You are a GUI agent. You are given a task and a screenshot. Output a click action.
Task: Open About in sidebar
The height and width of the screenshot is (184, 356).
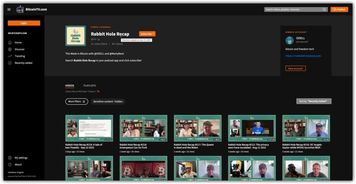point(18,165)
